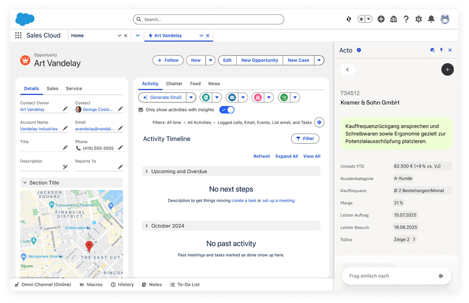The height and width of the screenshot is (303, 469).
Task: Click the pink New Event calendar icon
Action: click(258, 97)
